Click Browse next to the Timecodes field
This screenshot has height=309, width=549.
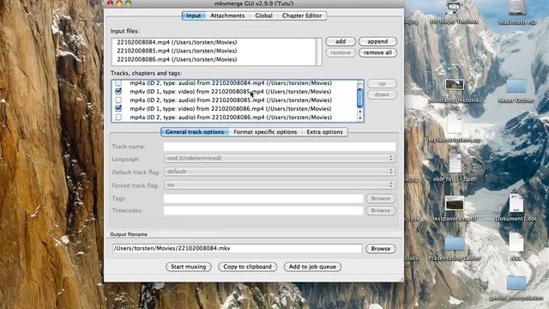coord(381,210)
